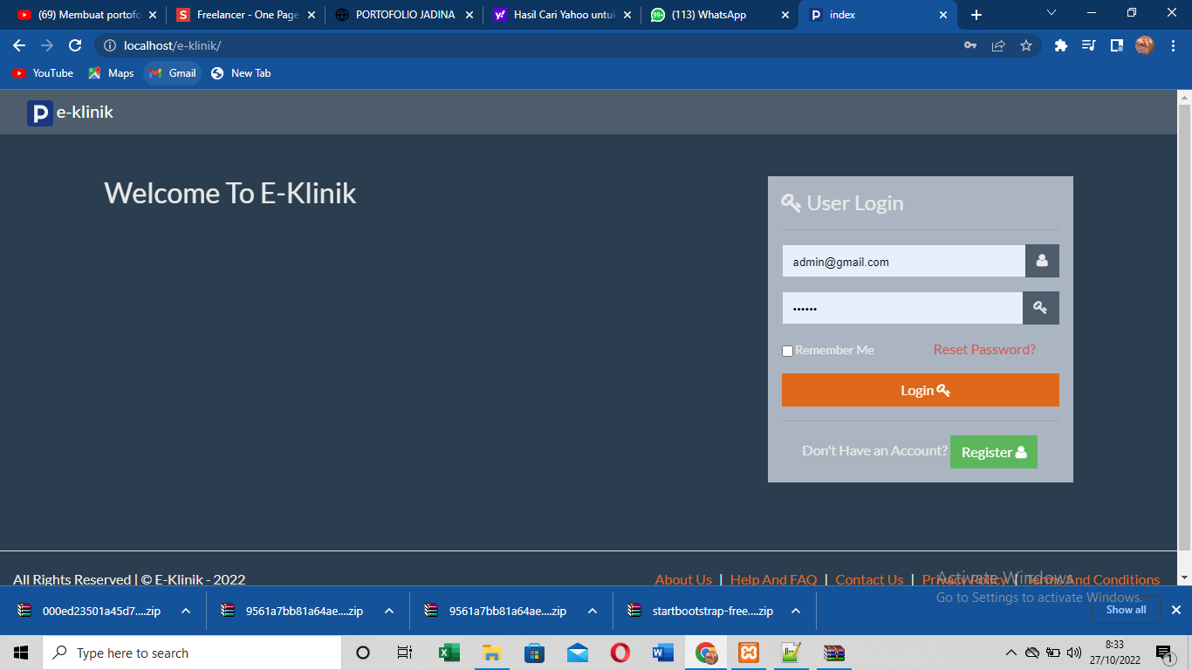Expand options for startbootstrap-free zip download
Viewport: 1192px width, 670px height.
(x=796, y=611)
